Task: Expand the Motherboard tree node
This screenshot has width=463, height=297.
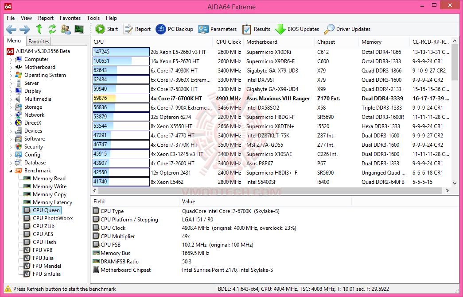Action: click(11, 68)
